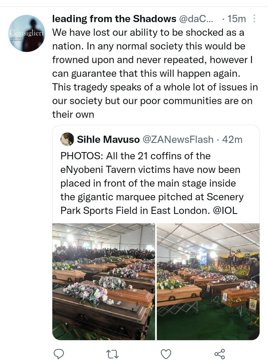Click the 42m quoted tweet timestamp

[232, 139]
